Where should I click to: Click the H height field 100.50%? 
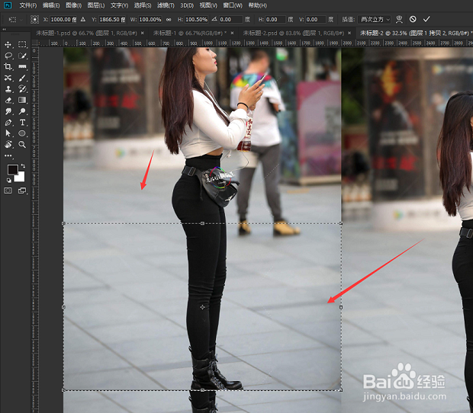tap(196, 20)
